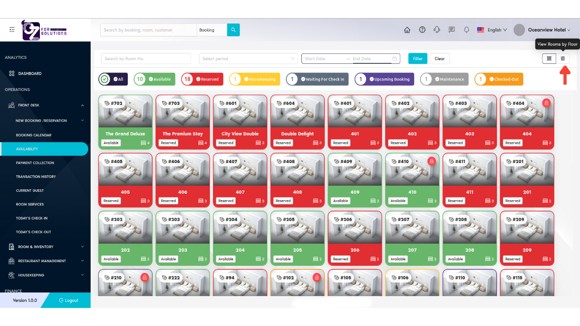The width and height of the screenshot is (580, 326).
Task: Toggle the Housekeeping status filter
Action: 254,79
